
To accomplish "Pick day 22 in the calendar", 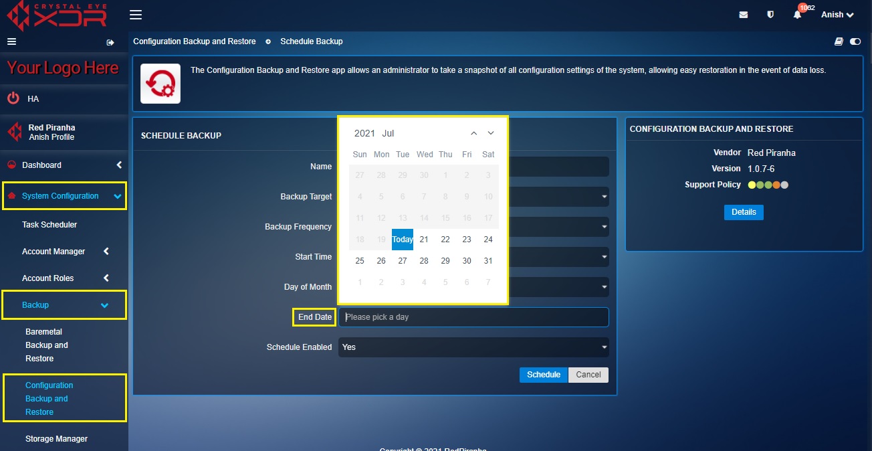I will tap(445, 240).
